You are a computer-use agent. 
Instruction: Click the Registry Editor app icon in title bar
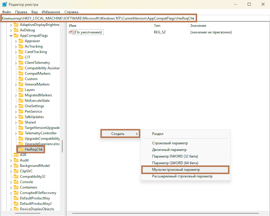(x=5, y=4)
